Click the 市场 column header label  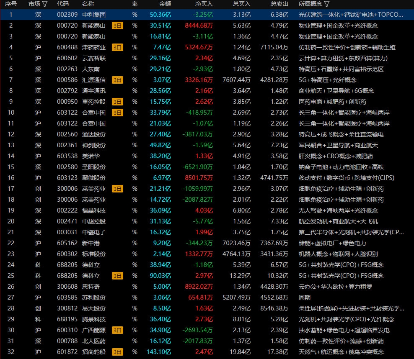[34, 4]
